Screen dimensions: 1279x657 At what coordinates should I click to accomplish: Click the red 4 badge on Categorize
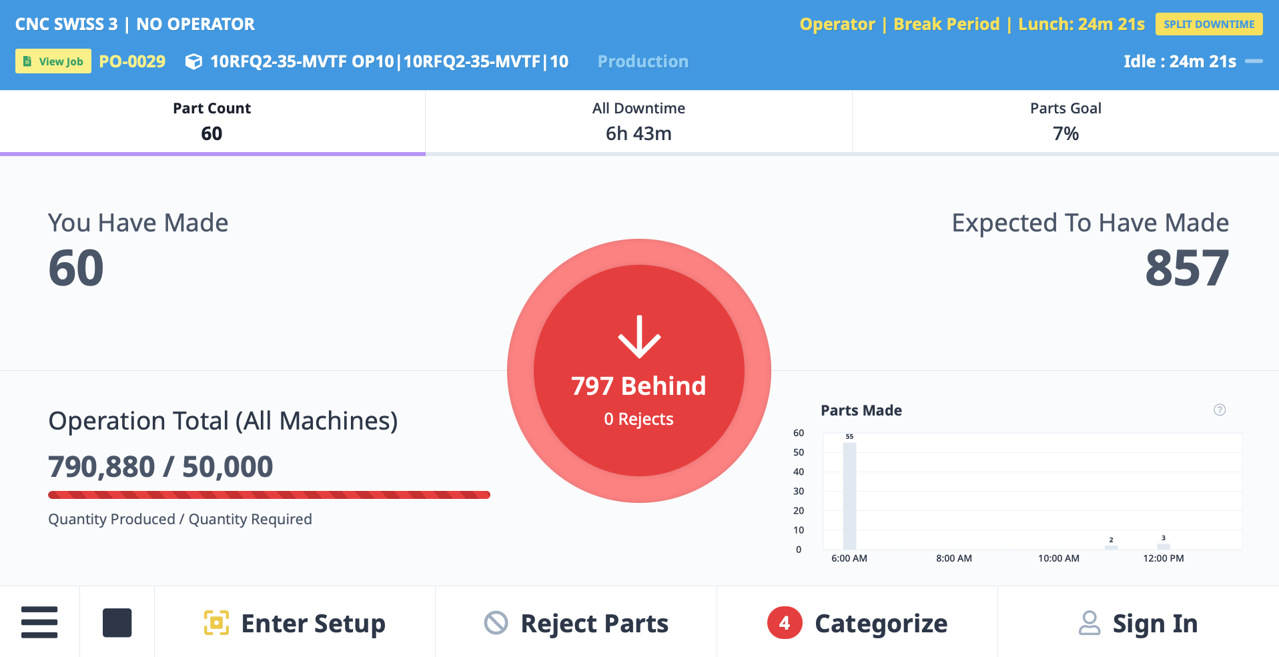coord(784,622)
